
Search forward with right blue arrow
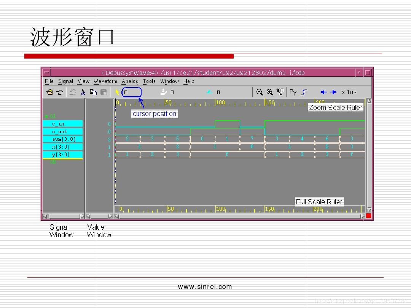pyautogui.click(x=333, y=92)
